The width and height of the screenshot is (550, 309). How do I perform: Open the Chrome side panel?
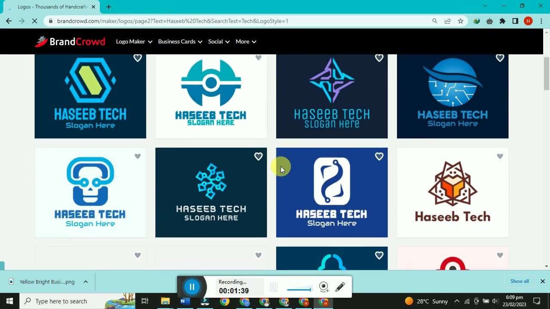(x=515, y=21)
